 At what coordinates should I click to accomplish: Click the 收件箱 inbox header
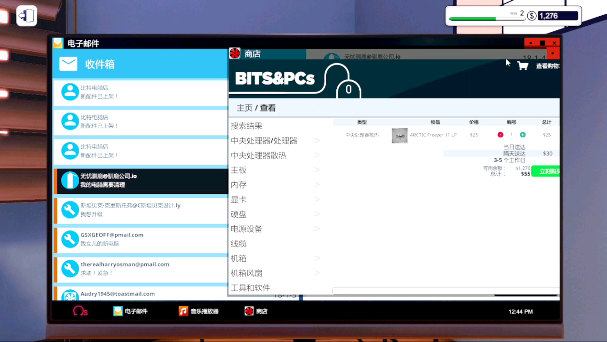tap(99, 64)
